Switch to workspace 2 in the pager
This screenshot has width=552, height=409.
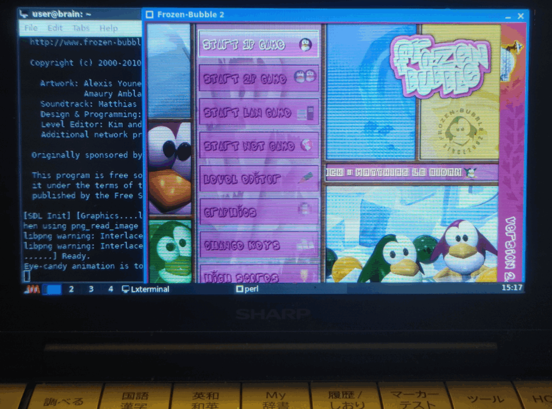tap(71, 289)
